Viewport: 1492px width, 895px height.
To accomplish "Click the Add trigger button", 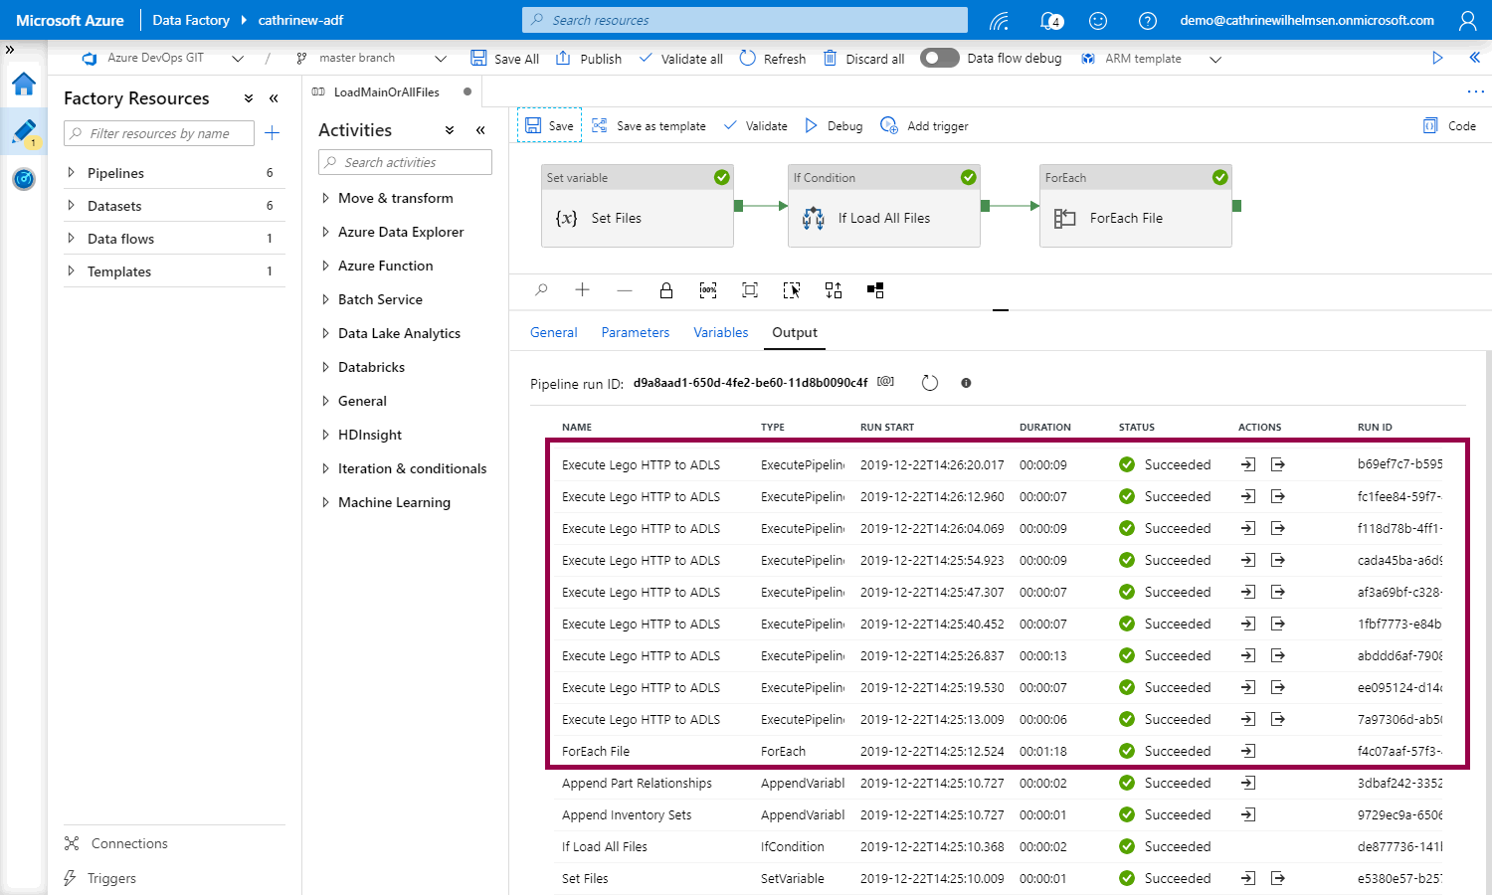I will point(925,126).
